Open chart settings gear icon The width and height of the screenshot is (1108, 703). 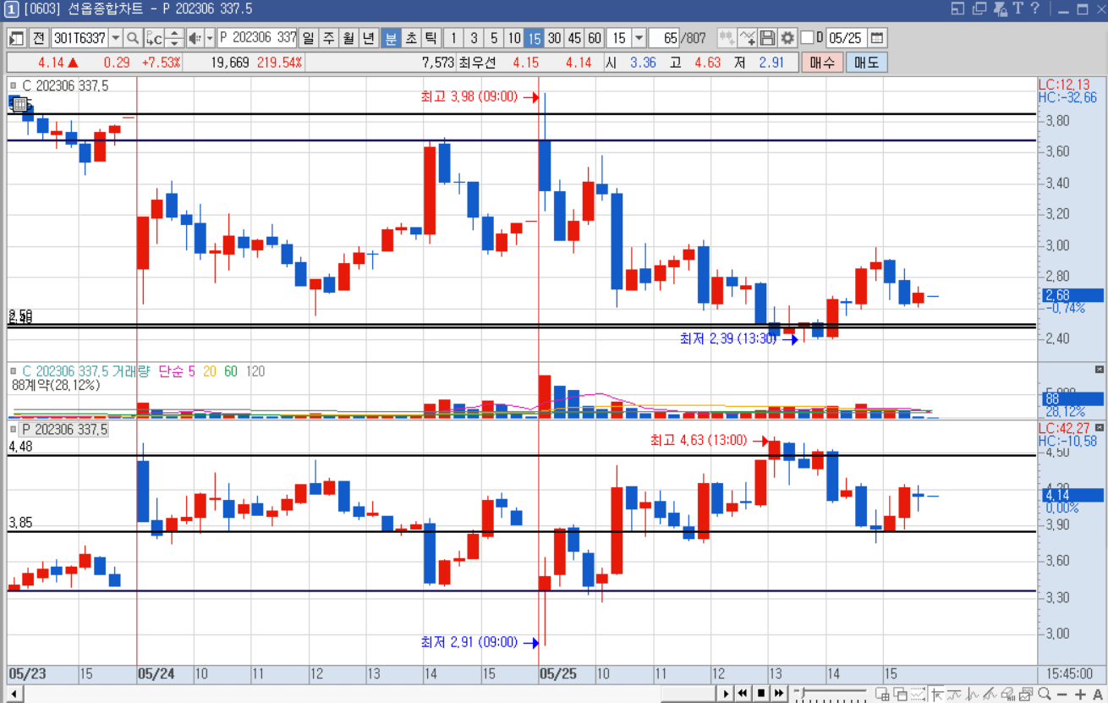tap(787, 38)
